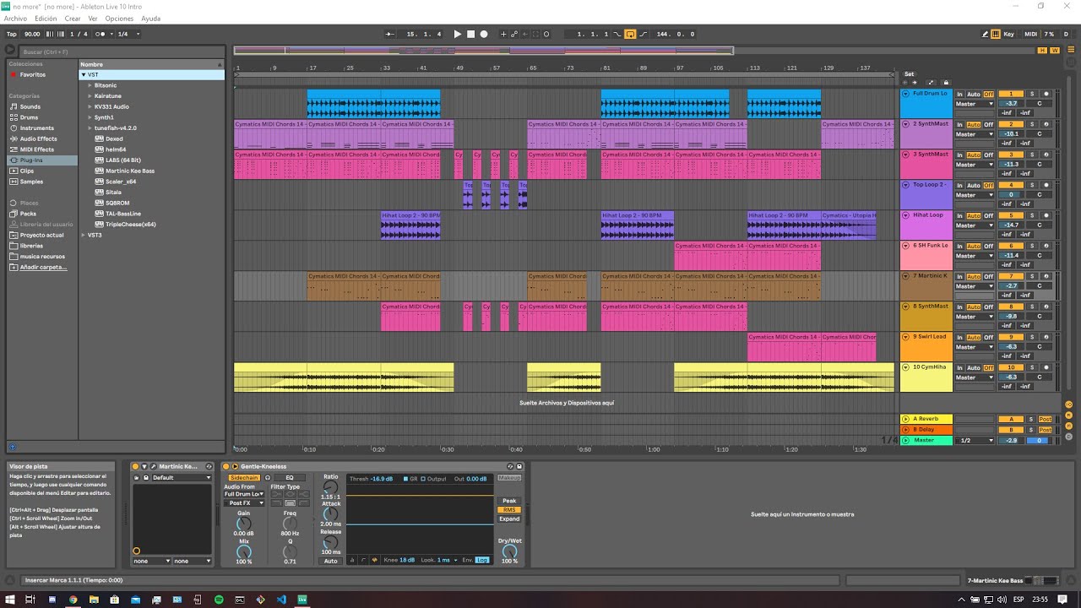Open MIDI Map mode
This screenshot has height=608, width=1081.
(x=1030, y=34)
